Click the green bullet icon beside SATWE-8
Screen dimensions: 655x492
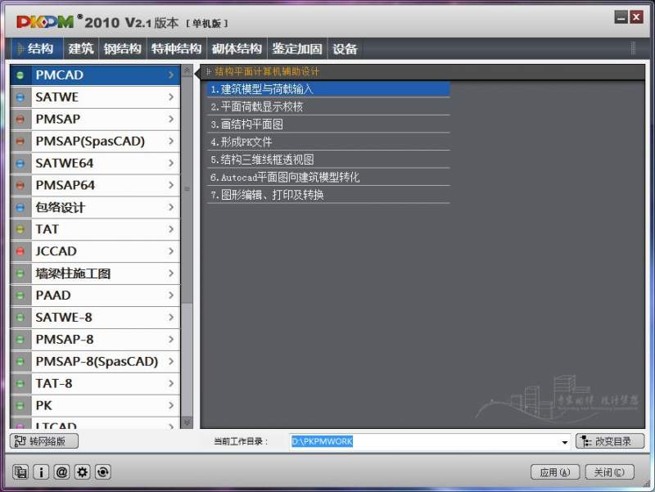[x=20, y=318]
